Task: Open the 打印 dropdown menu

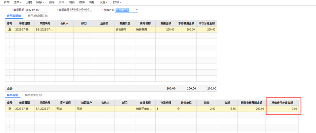Action: point(117,2)
